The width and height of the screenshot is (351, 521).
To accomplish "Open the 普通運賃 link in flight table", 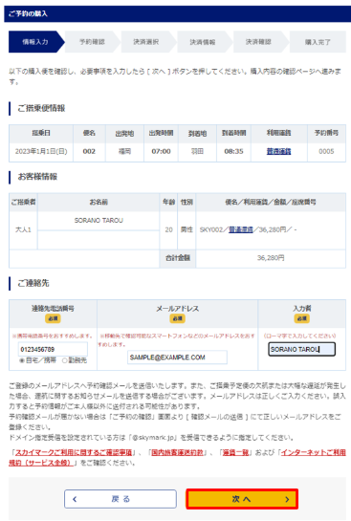I will tap(278, 151).
